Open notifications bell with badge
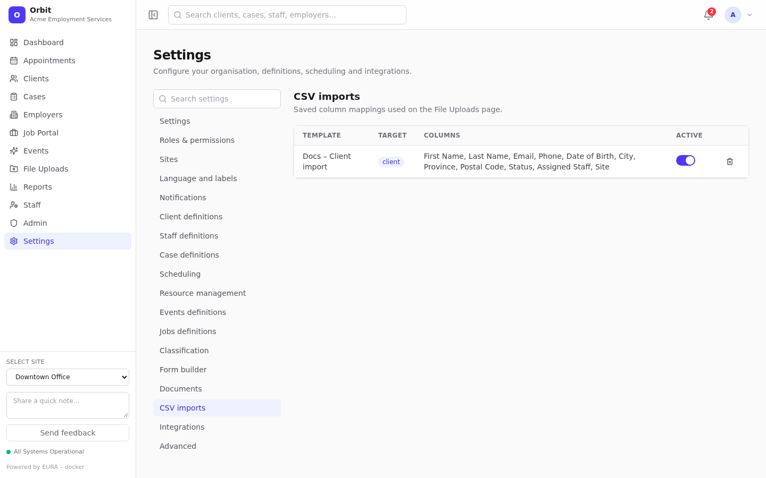Viewport: 766px width, 478px height. tap(709, 15)
